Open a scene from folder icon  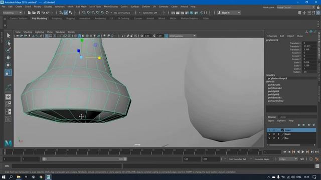pyautogui.click(x=34, y=12)
